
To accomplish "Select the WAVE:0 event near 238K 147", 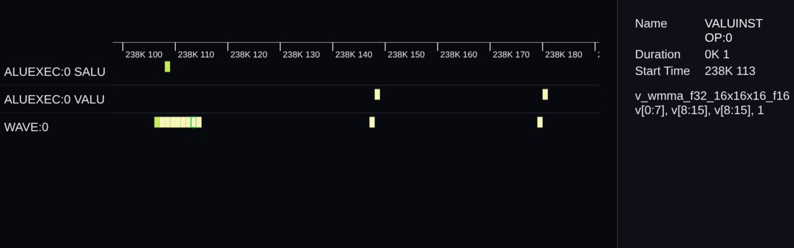I will [x=372, y=122].
